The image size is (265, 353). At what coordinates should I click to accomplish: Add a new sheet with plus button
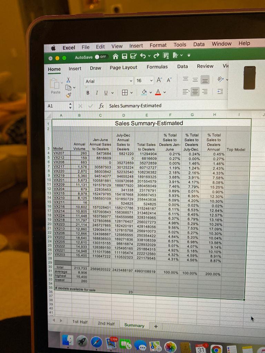(156, 326)
